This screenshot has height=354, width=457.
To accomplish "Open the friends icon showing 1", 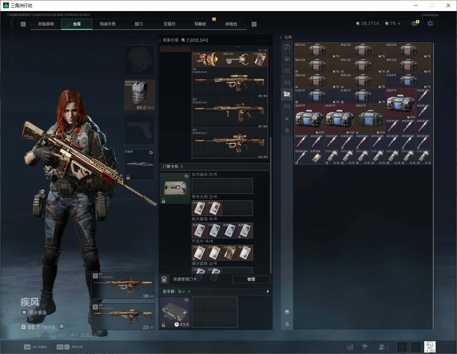I will click(384, 347).
